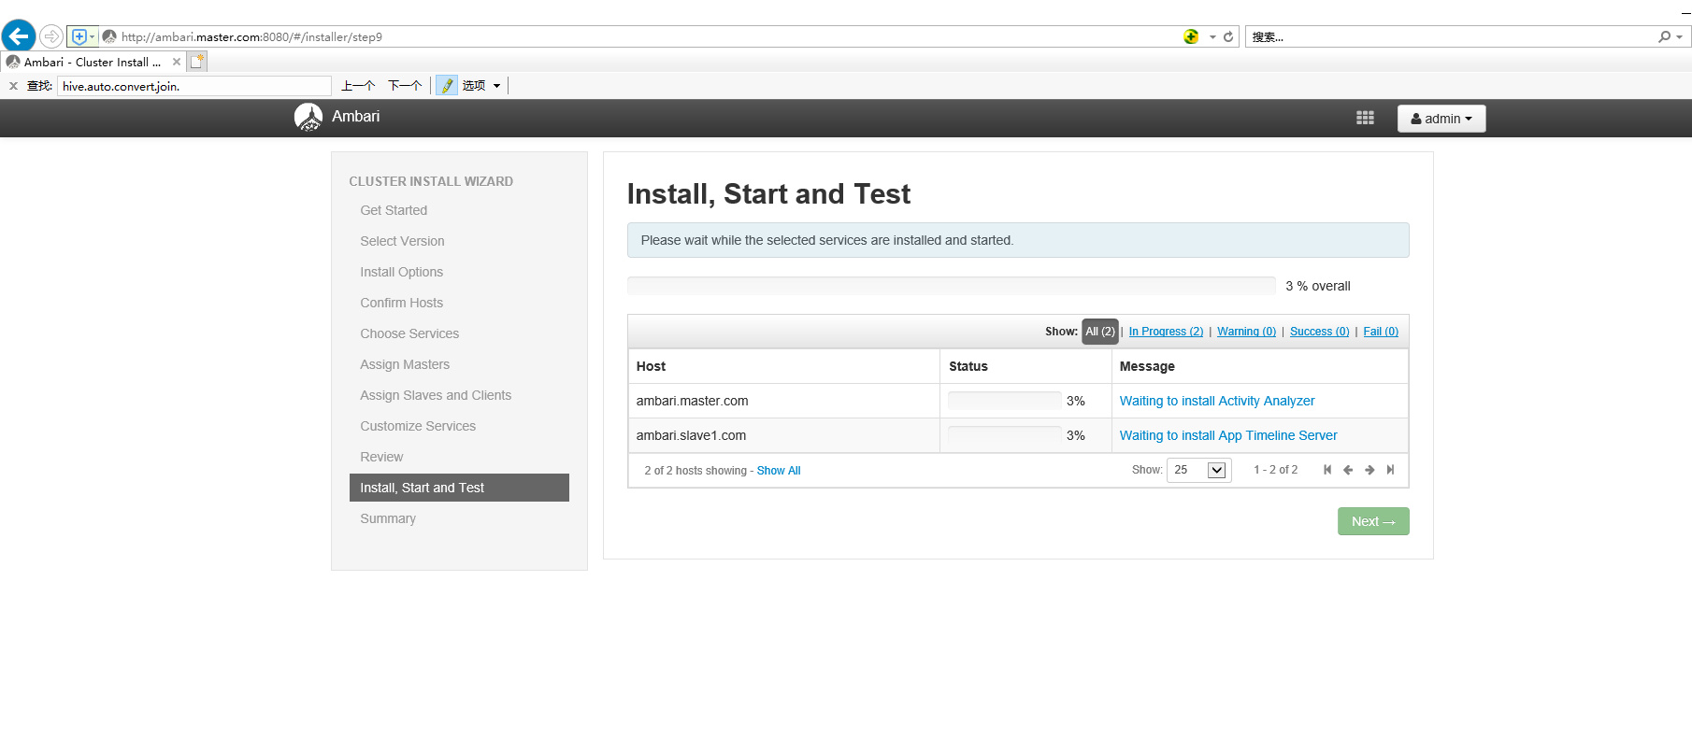Select Choose Services wizard step
Screen dimensions: 1692x751
click(409, 333)
